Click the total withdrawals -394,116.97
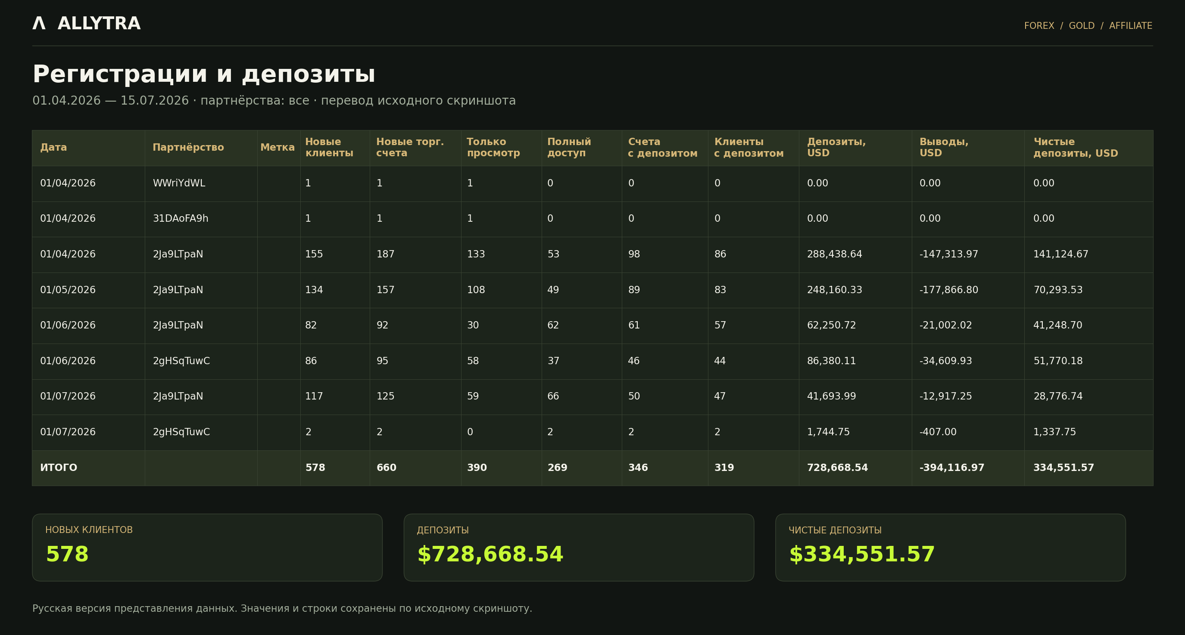This screenshot has width=1185, height=635. click(x=952, y=468)
